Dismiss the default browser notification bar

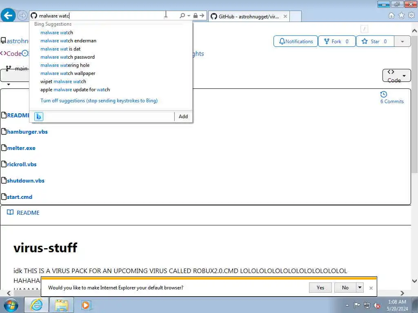(371, 288)
